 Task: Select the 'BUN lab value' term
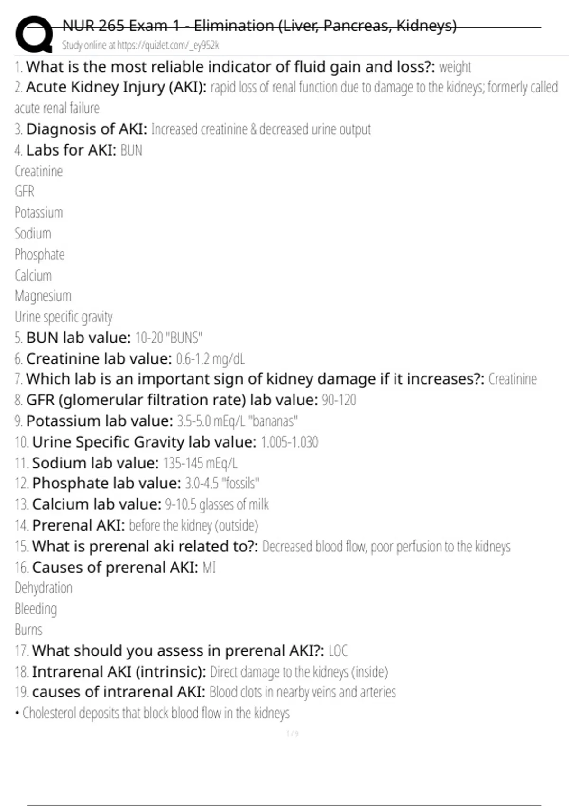coord(78,338)
